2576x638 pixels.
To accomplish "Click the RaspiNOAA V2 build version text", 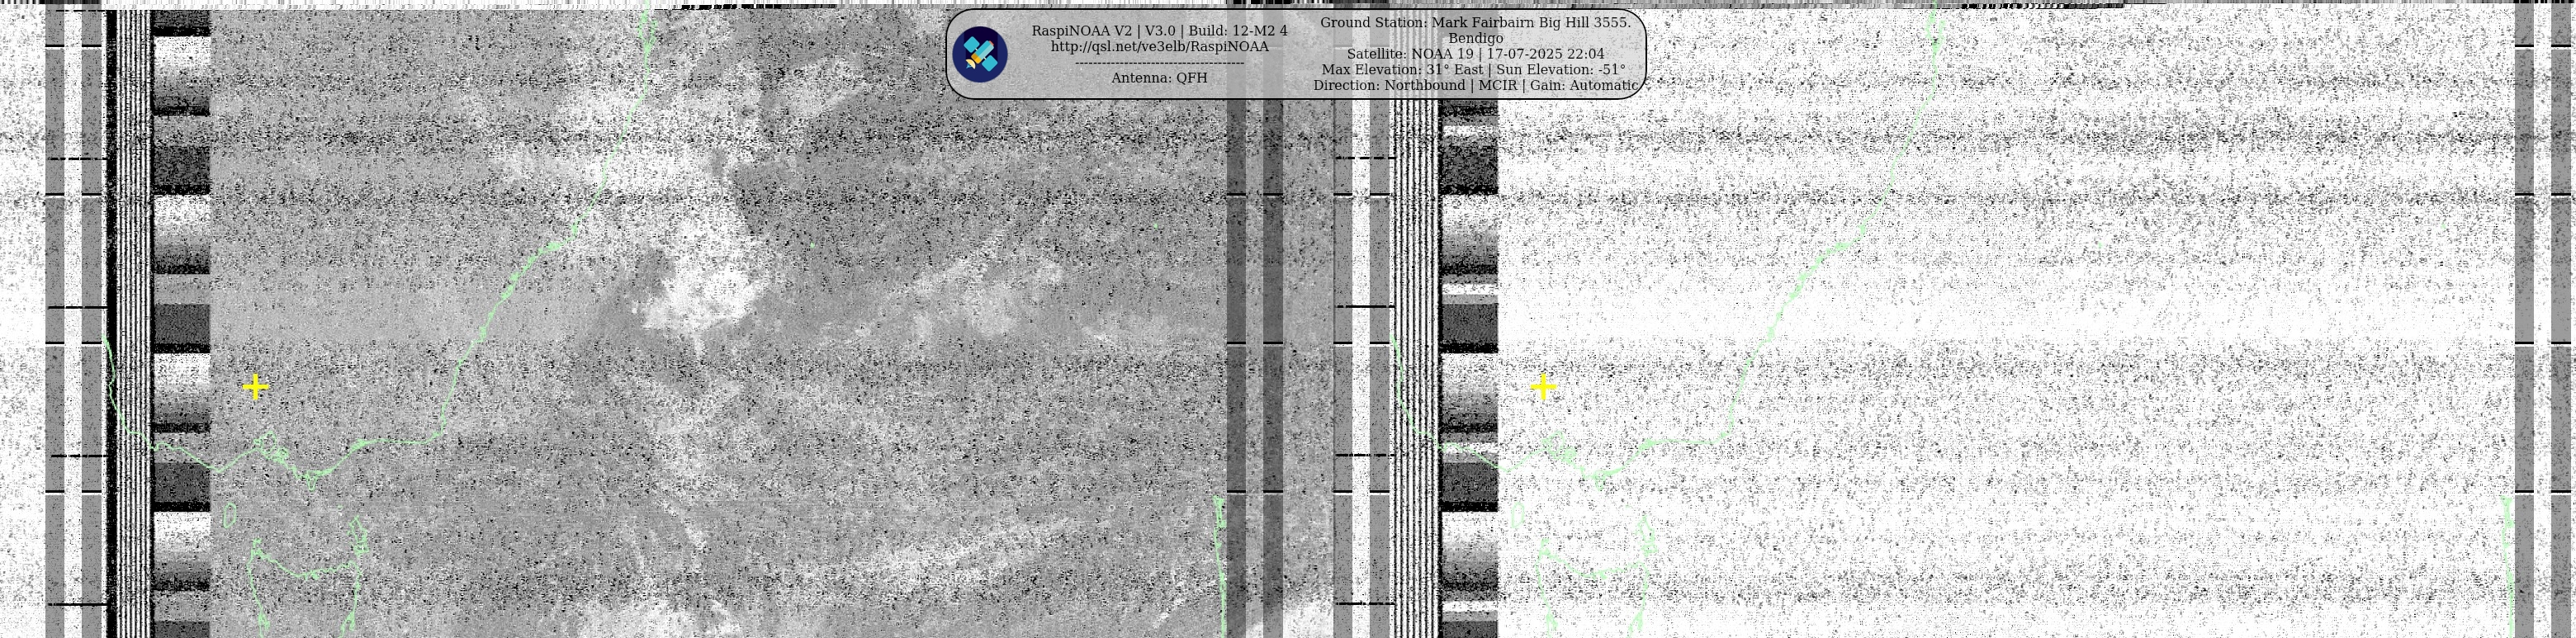I will 1159,31.
